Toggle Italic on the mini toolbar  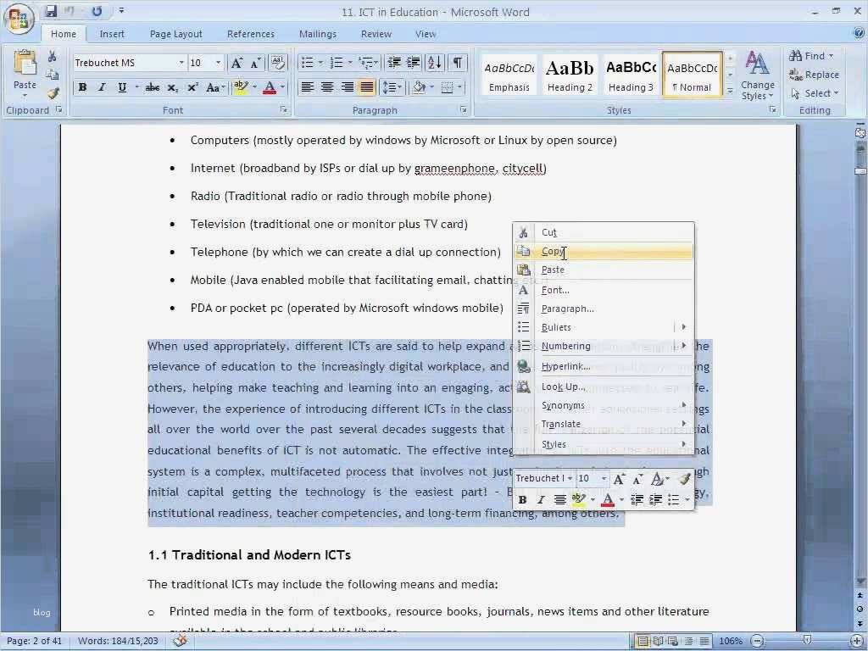(x=541, y=499)
